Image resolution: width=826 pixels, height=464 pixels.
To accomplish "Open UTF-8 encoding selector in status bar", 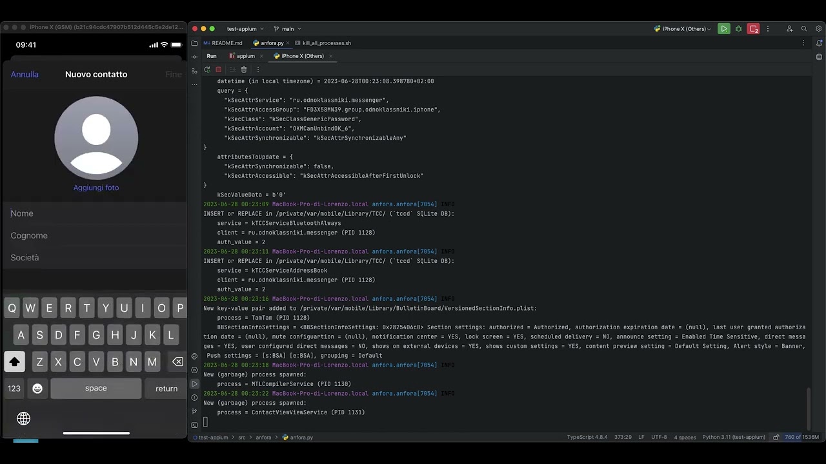I will click(x=659, y=437).
